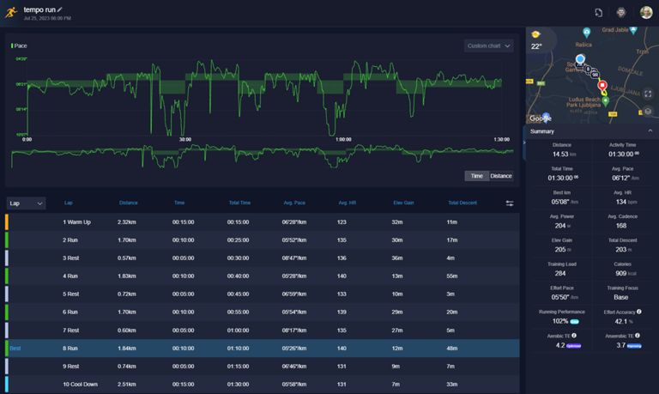The image size is (659, 394).
Task: Click the 22° temperature reading on map
Action: click(536, 46)
